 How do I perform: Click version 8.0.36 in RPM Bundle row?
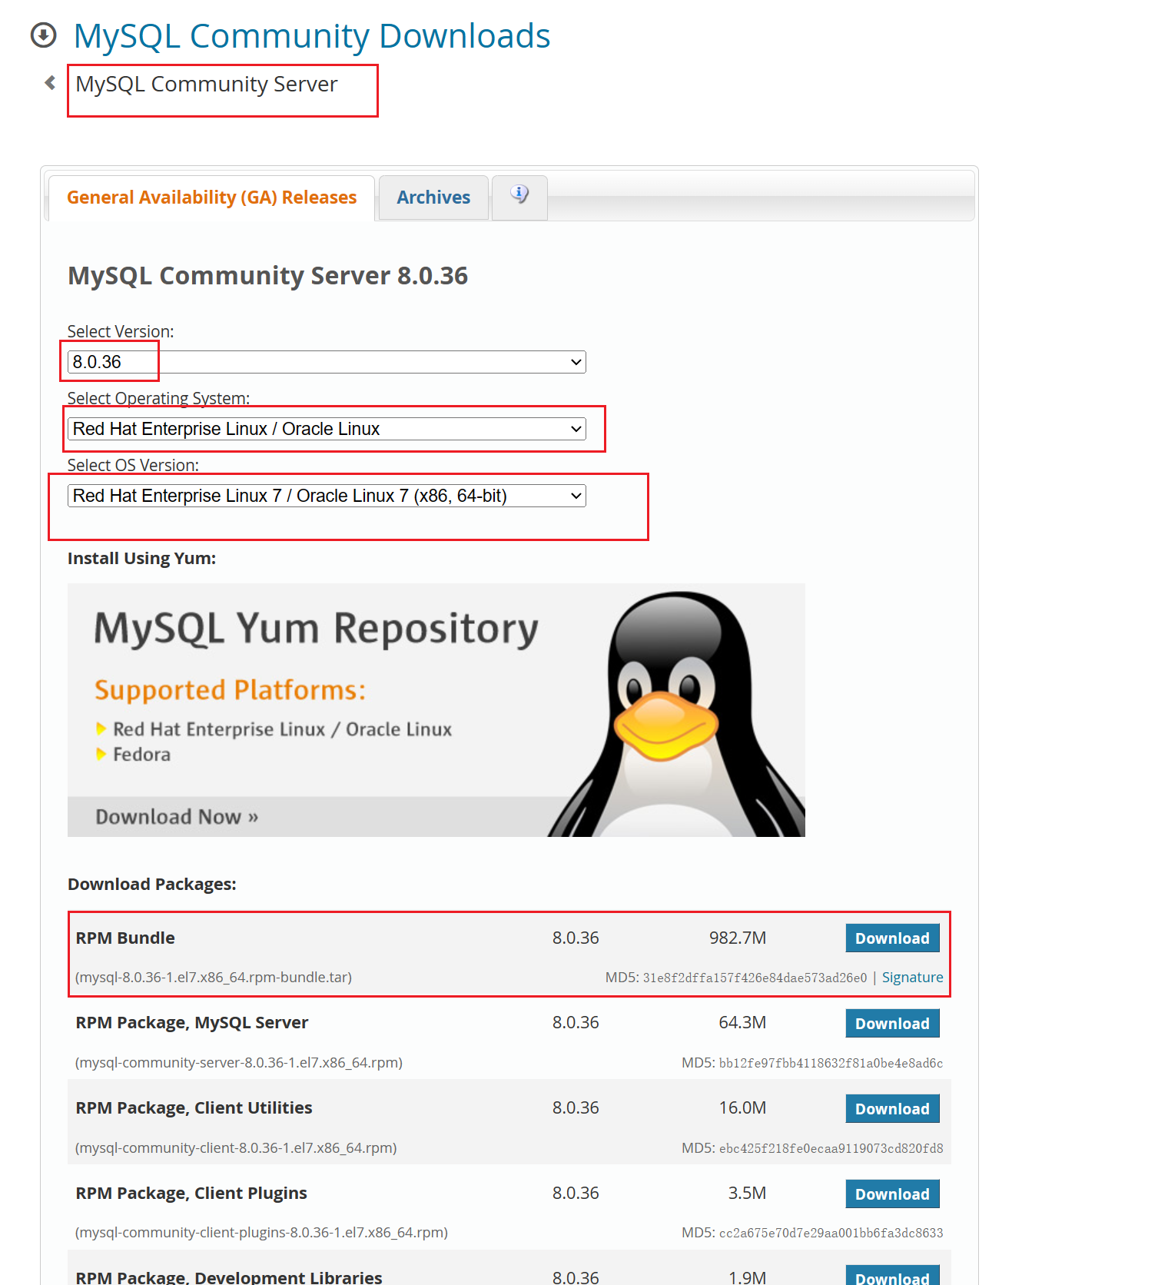point(576,938)
